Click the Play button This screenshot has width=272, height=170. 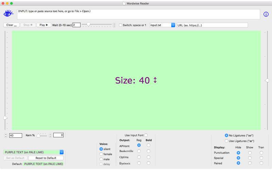(x=44, y=25)
